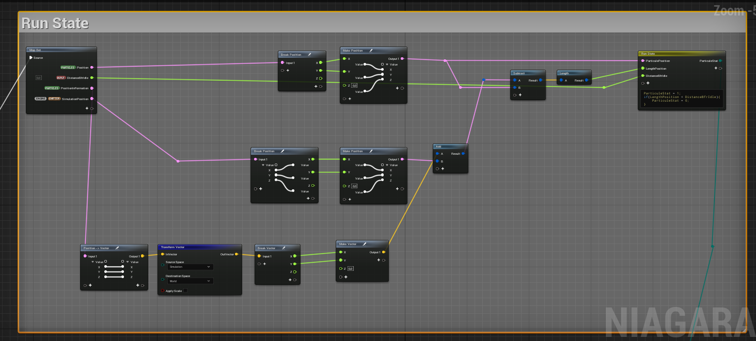Click the Source exec pin on Map Get
Screen dimensions: 756x341
(31, 58)
